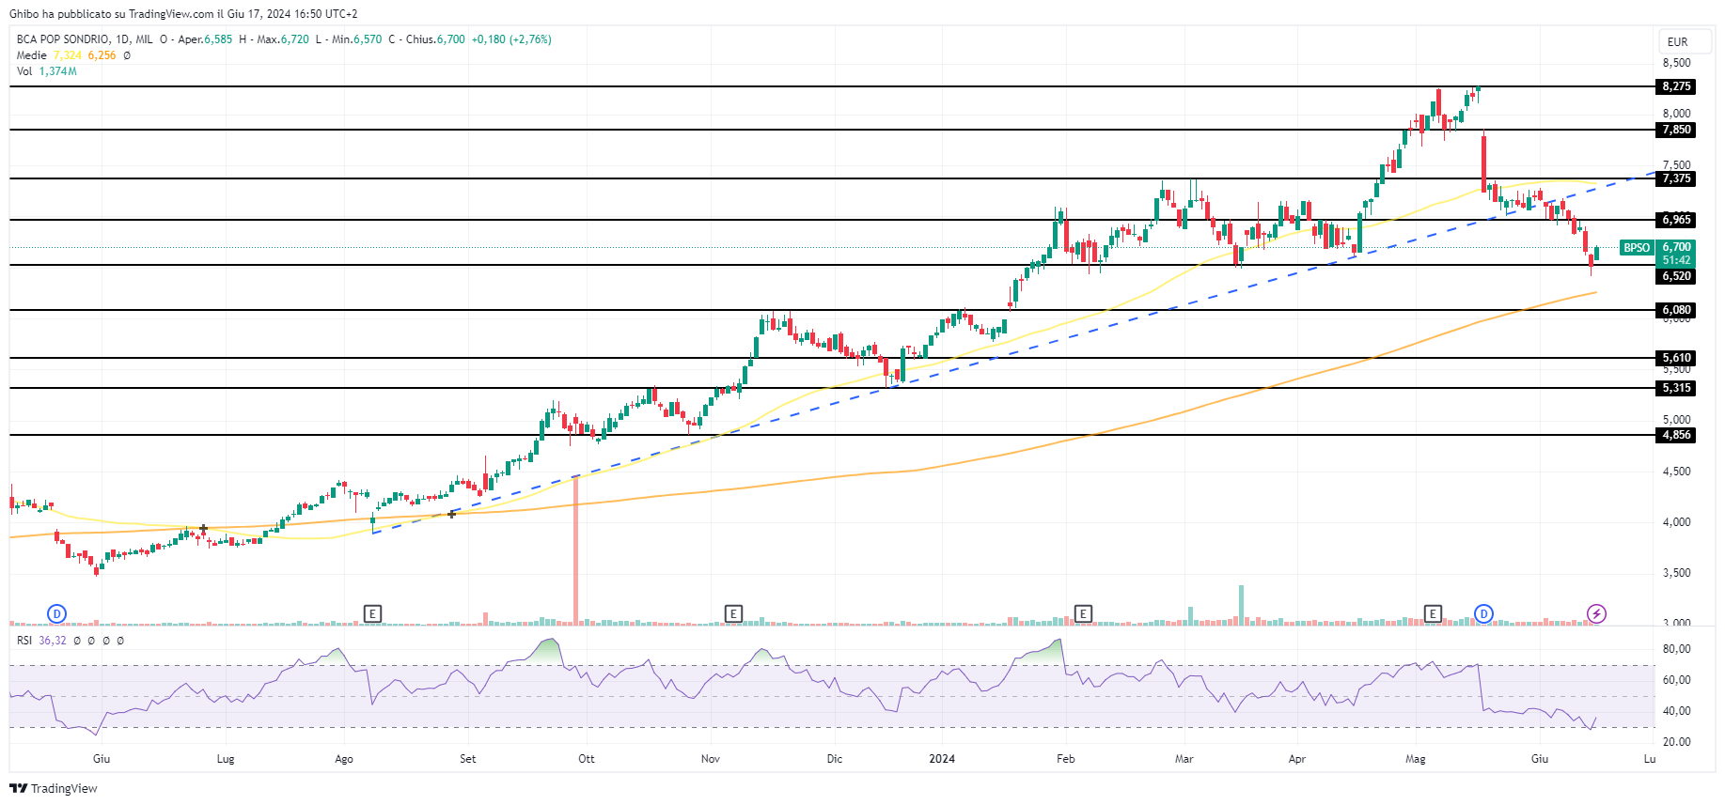The height and width of the screenshot is (805, 1725).
Task: Click the 4,000 price axis tick
Action: [x=1676, y=522]
